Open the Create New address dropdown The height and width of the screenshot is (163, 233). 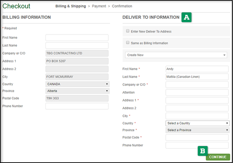tap(176, 55)
